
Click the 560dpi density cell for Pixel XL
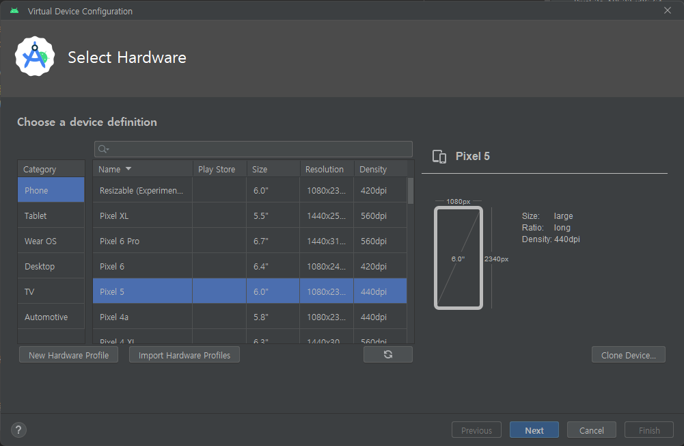[381, 215]
